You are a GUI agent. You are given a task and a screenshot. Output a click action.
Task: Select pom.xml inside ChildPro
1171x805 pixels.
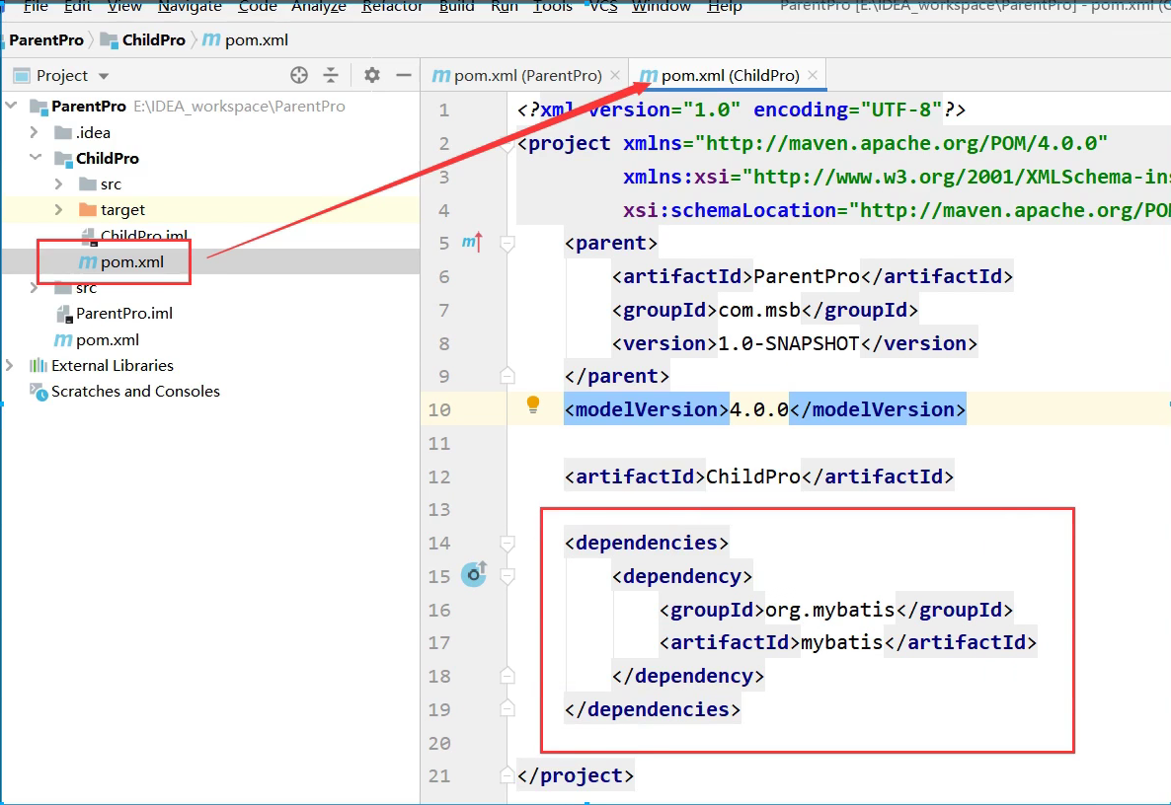(131, 261)
